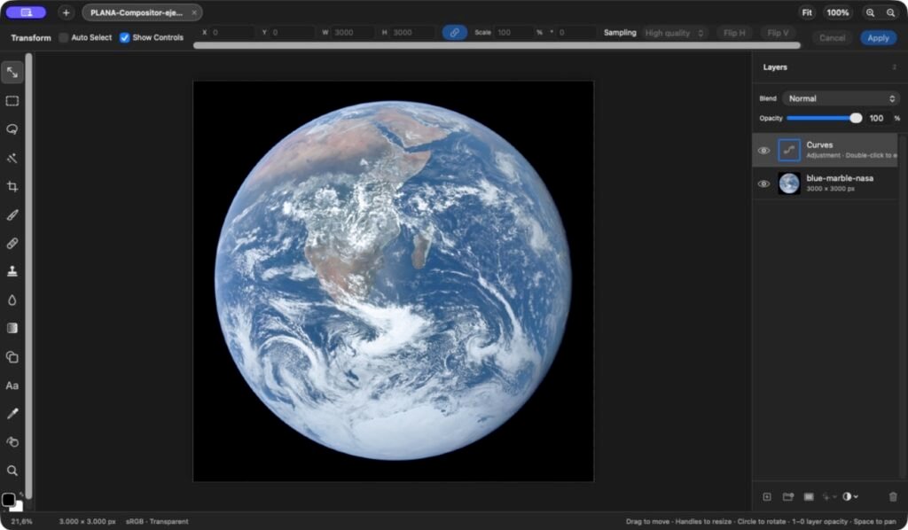Open the adjustment layer half-circle menu
Viewport: 908px width, 530px height.
tap(850, 496)
